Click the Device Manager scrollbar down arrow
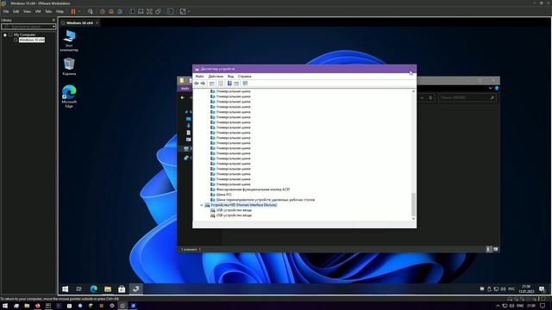The width and height of the screenshot is (552, 310). pos(413,219)
